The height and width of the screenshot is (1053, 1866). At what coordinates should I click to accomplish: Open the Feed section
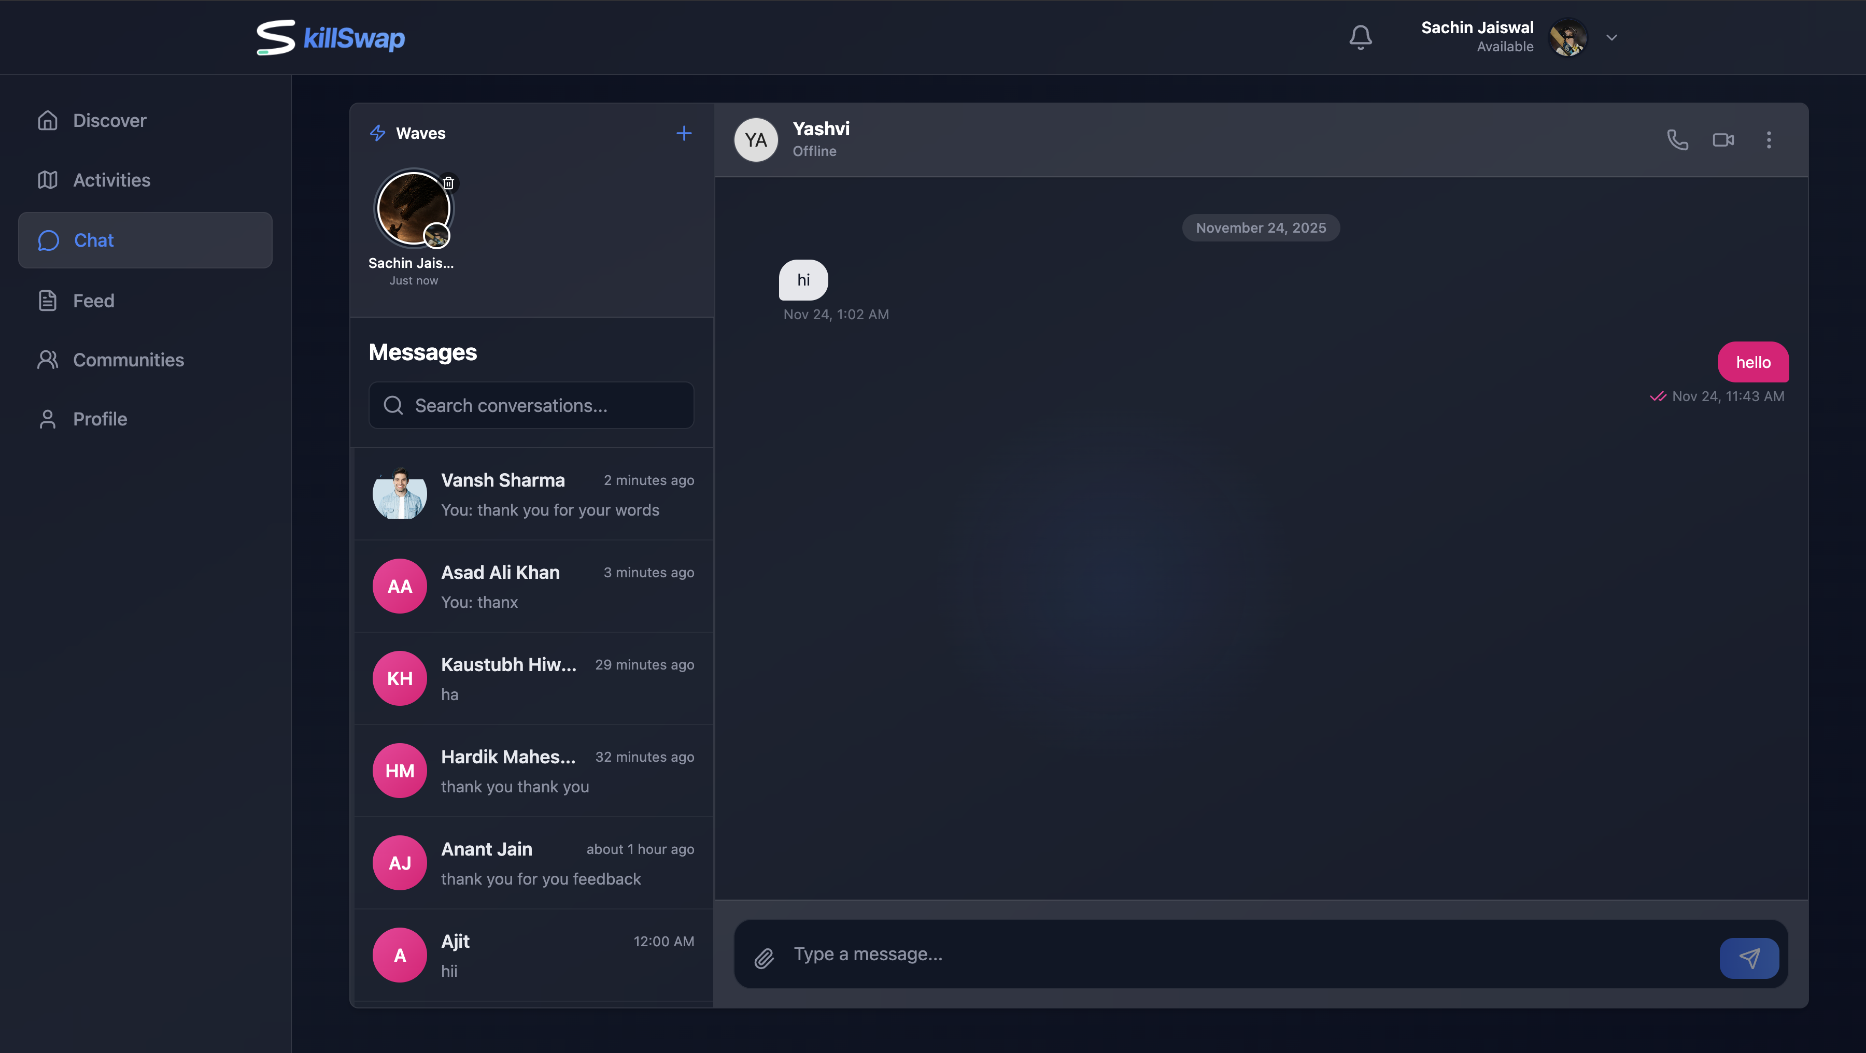(x=93, y=301)
